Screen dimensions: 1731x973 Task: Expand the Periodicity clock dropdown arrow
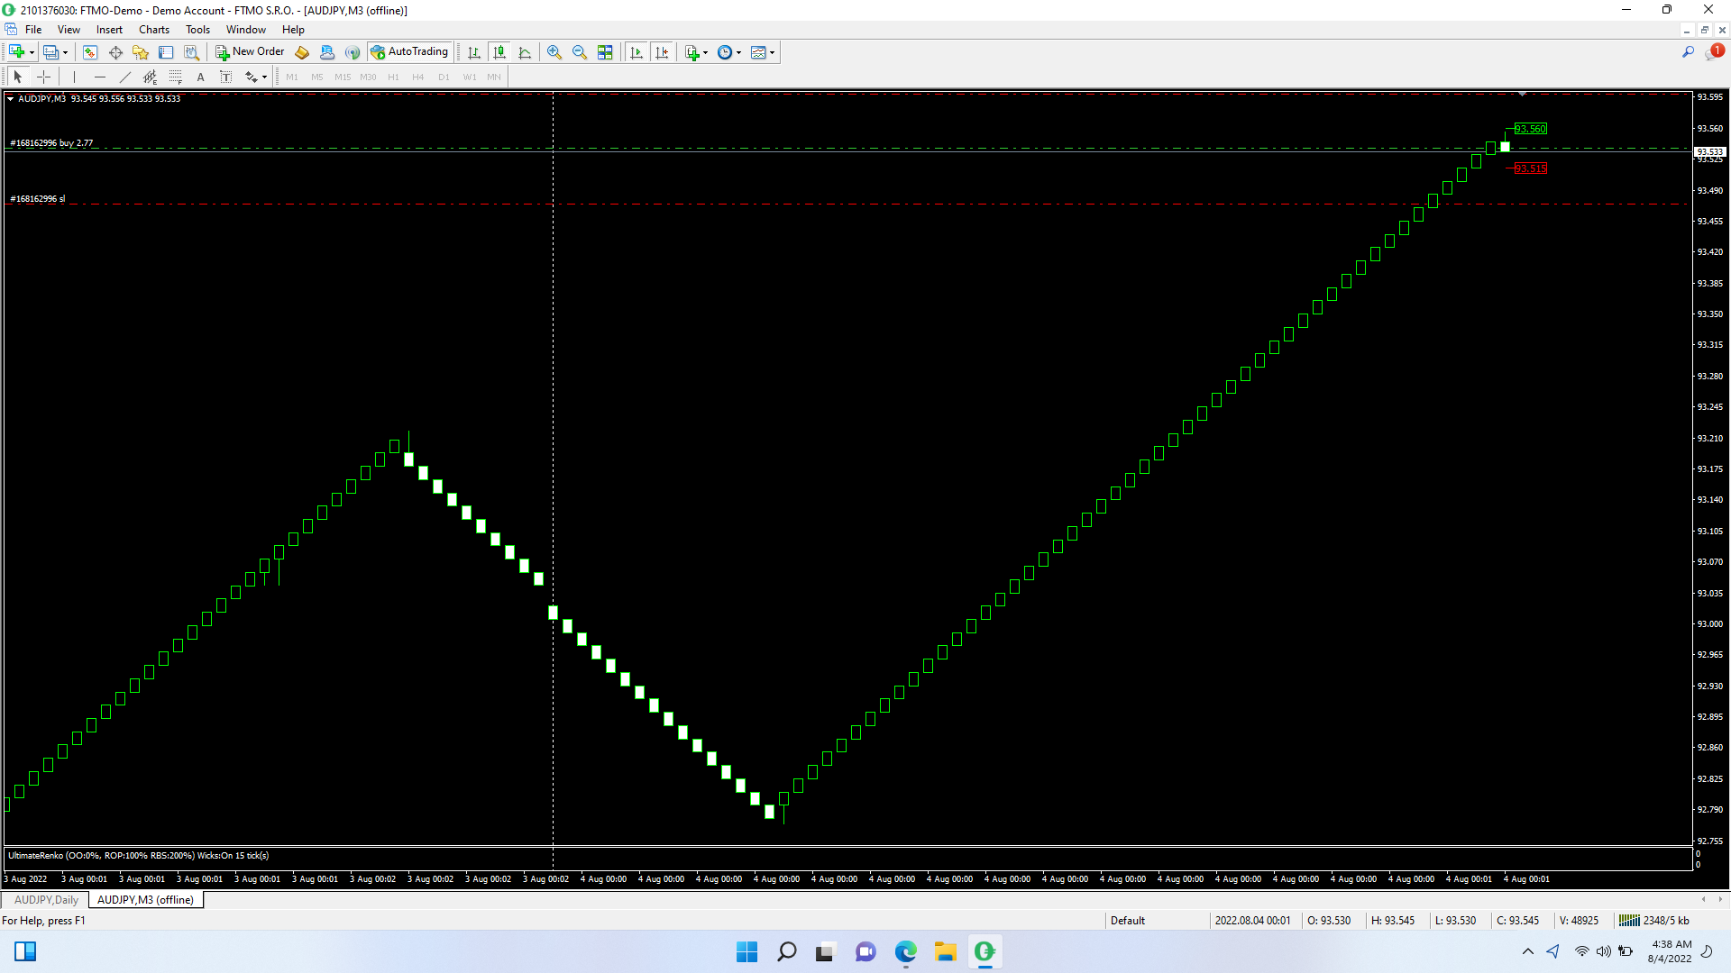tap(739, 52)
